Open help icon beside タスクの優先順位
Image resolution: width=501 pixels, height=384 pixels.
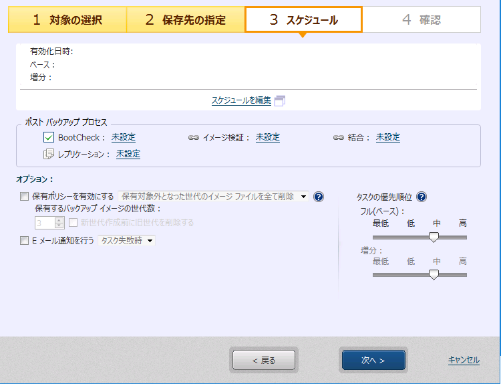(x=422, y=197)
